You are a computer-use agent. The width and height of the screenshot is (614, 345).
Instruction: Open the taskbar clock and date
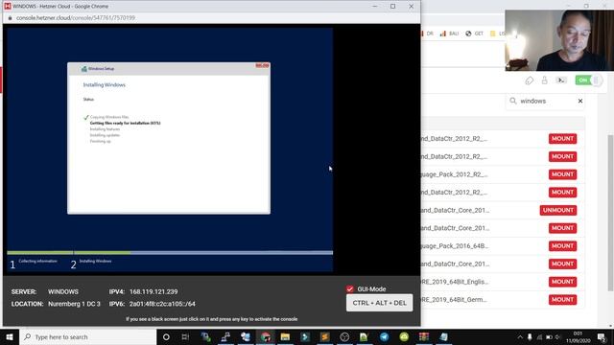pos(578,336)
